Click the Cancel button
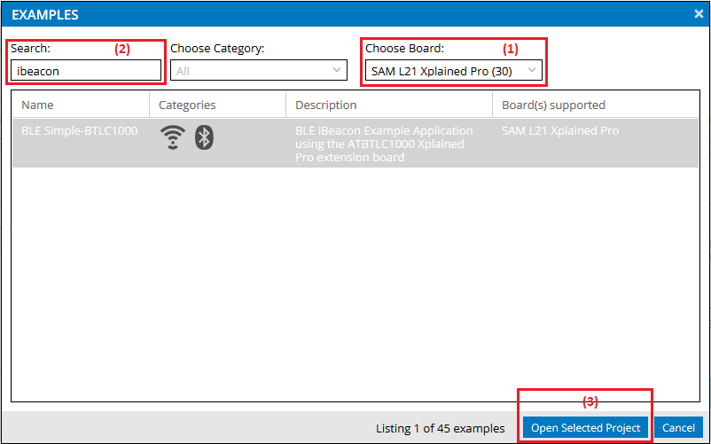The width and height of the screenshot is (711, 444). pyautogui.click(x=678, y=428)
